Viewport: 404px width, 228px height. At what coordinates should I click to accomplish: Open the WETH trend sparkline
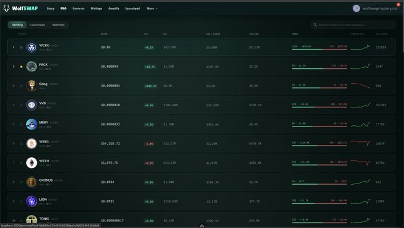coord(361,163)
